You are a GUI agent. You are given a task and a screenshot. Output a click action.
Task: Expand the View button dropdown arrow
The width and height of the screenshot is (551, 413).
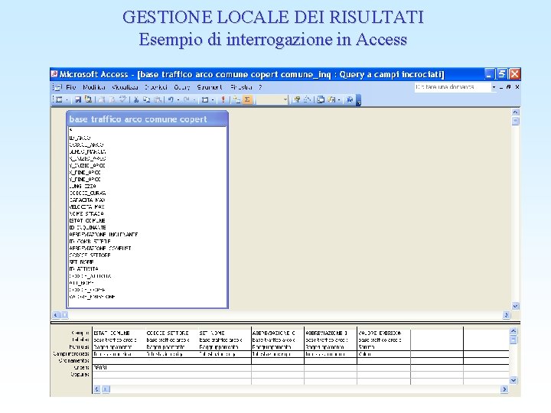click(x=67, y=100)
